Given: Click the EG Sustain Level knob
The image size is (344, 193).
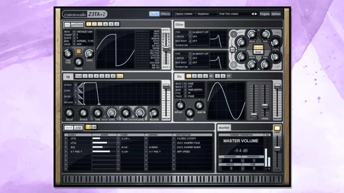Looking at the screenshot, I should point(140,113).
